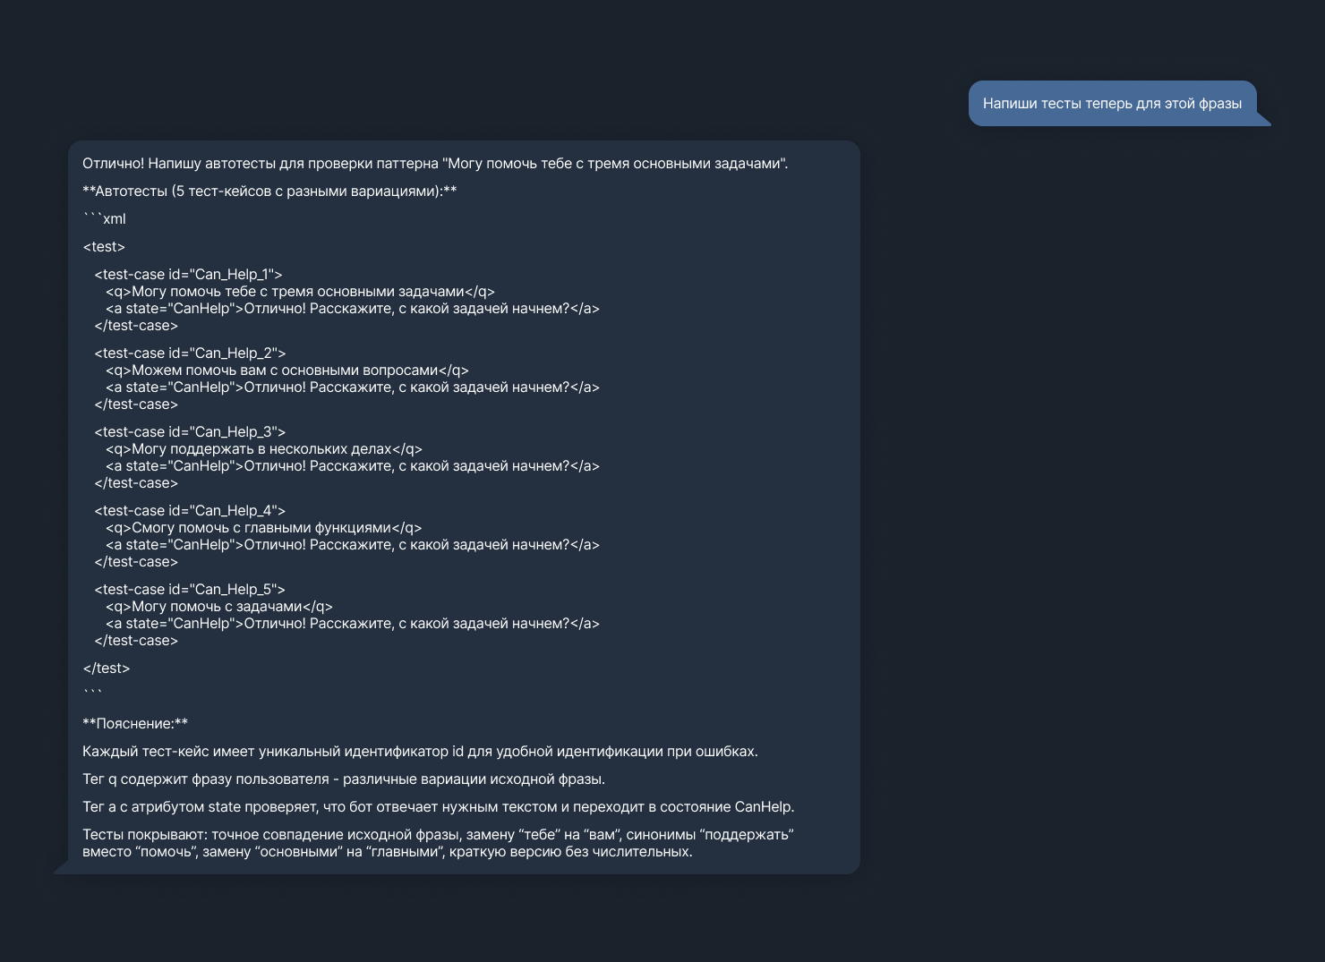Image resolution: width=1325 pixels, height=962 pixels.
Task: Click the "**Автотесты (5 тест-кейсов..." heading line
Action: (x=269, y=192)
